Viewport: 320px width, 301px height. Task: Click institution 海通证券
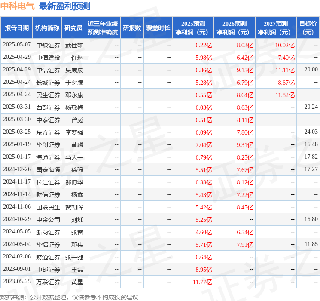[x=48, y=157]
